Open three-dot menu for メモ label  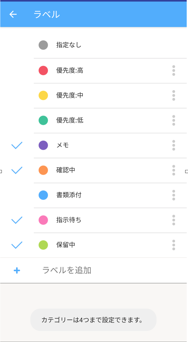click(174, 145)
